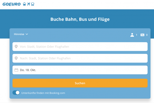This screenshot has width=154, height=103.
Task: Click the Unterkünfte finden mit Booking.com label
Action: 43,93
